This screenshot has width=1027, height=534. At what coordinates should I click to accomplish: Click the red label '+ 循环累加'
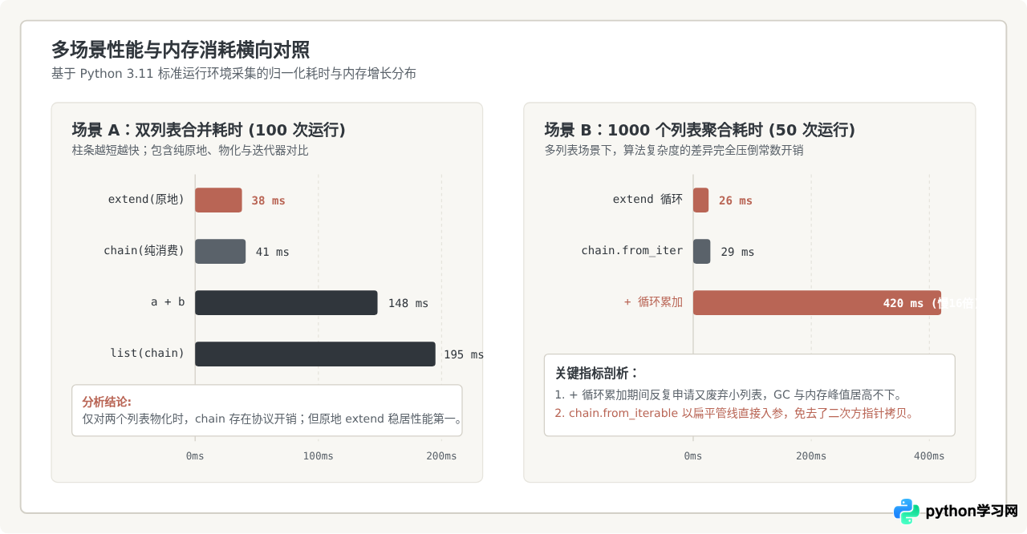[x=654, y=302]
